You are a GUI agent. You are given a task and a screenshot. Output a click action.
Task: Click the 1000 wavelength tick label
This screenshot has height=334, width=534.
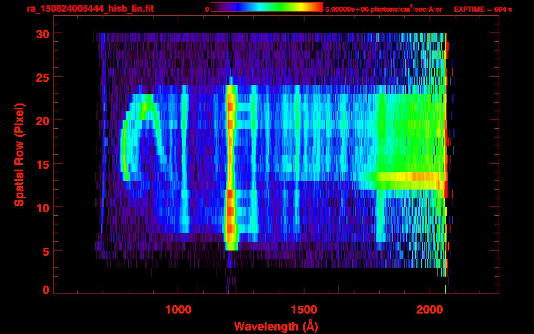(178, 310)
